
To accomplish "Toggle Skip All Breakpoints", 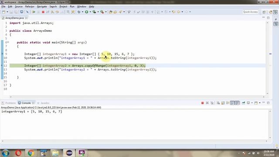I will (x=27, y=12).
